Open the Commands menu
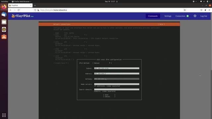Screen dimensions: 212x119 click(x=153, y=16)
